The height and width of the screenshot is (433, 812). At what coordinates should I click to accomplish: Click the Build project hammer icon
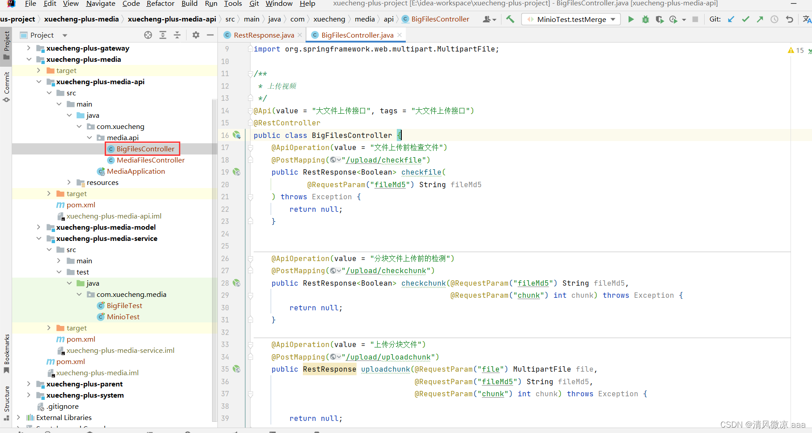tap(510, 19)
